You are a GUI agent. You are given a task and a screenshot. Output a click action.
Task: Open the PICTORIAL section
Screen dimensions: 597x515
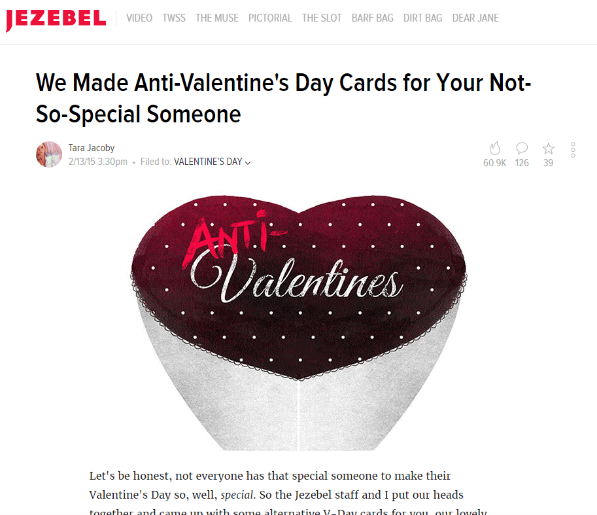pyautogui.click(x=270, y=18)
